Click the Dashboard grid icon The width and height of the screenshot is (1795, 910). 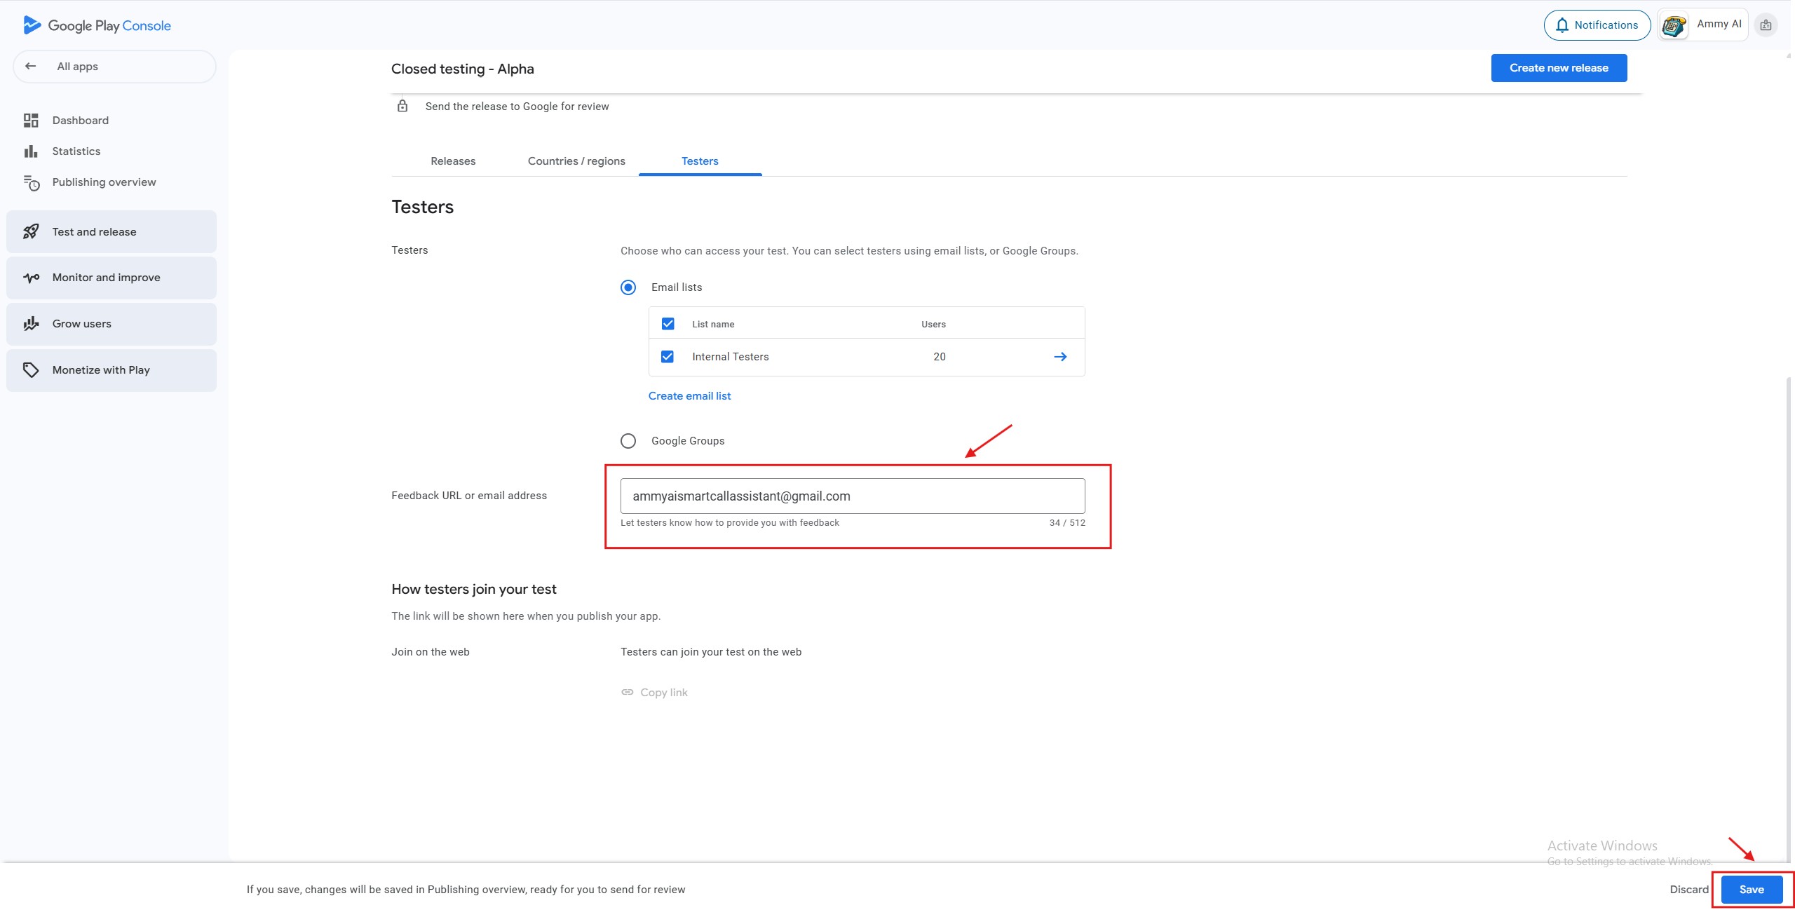(31, 121)
